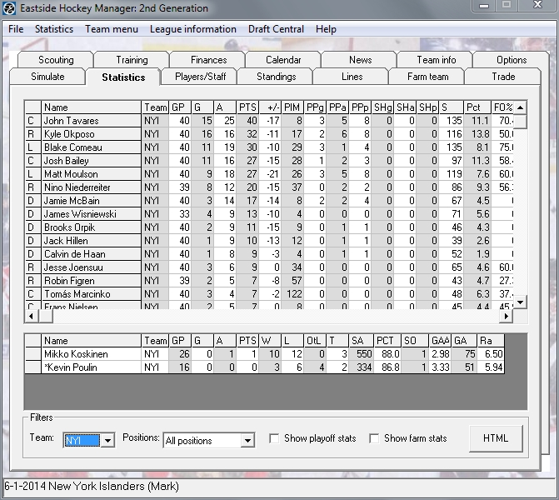Sort skaters by the +/- column header
Viewport: 559px width, 500px height.
[270, 107]
